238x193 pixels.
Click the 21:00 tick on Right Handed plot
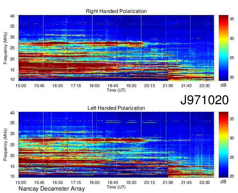point(168,86)
